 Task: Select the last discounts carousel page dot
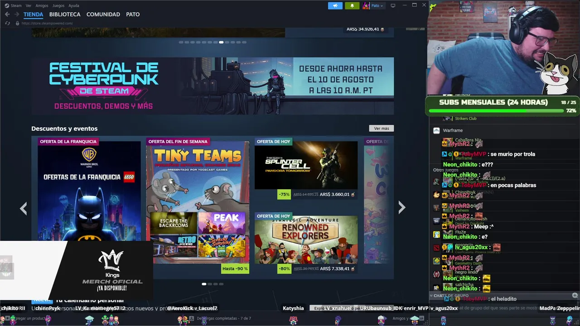tap(221, 284)
